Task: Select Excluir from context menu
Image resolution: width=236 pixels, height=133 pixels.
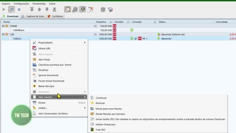Action: click(59, 103)
